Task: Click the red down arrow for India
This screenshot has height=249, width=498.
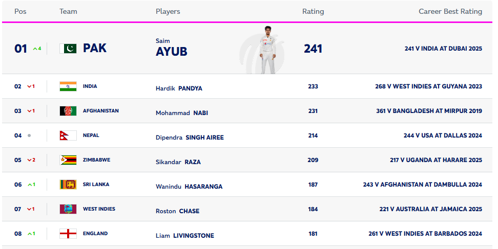Action: click(29, 86)
